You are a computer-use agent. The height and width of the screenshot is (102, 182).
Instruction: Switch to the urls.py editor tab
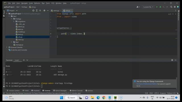pyautogui.click(x=67, y=10)
